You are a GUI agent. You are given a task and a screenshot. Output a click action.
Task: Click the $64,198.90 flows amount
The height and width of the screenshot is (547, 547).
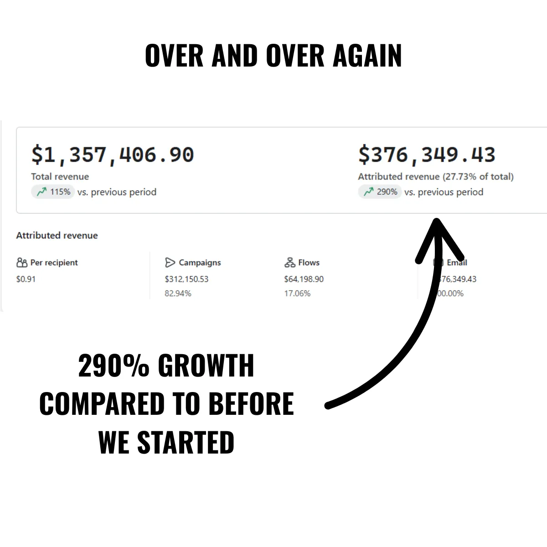pyautogui.click(x=304, y=279)
